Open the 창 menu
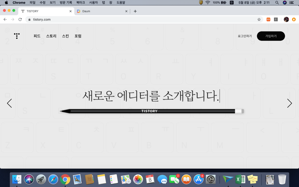 coord(111,2)
